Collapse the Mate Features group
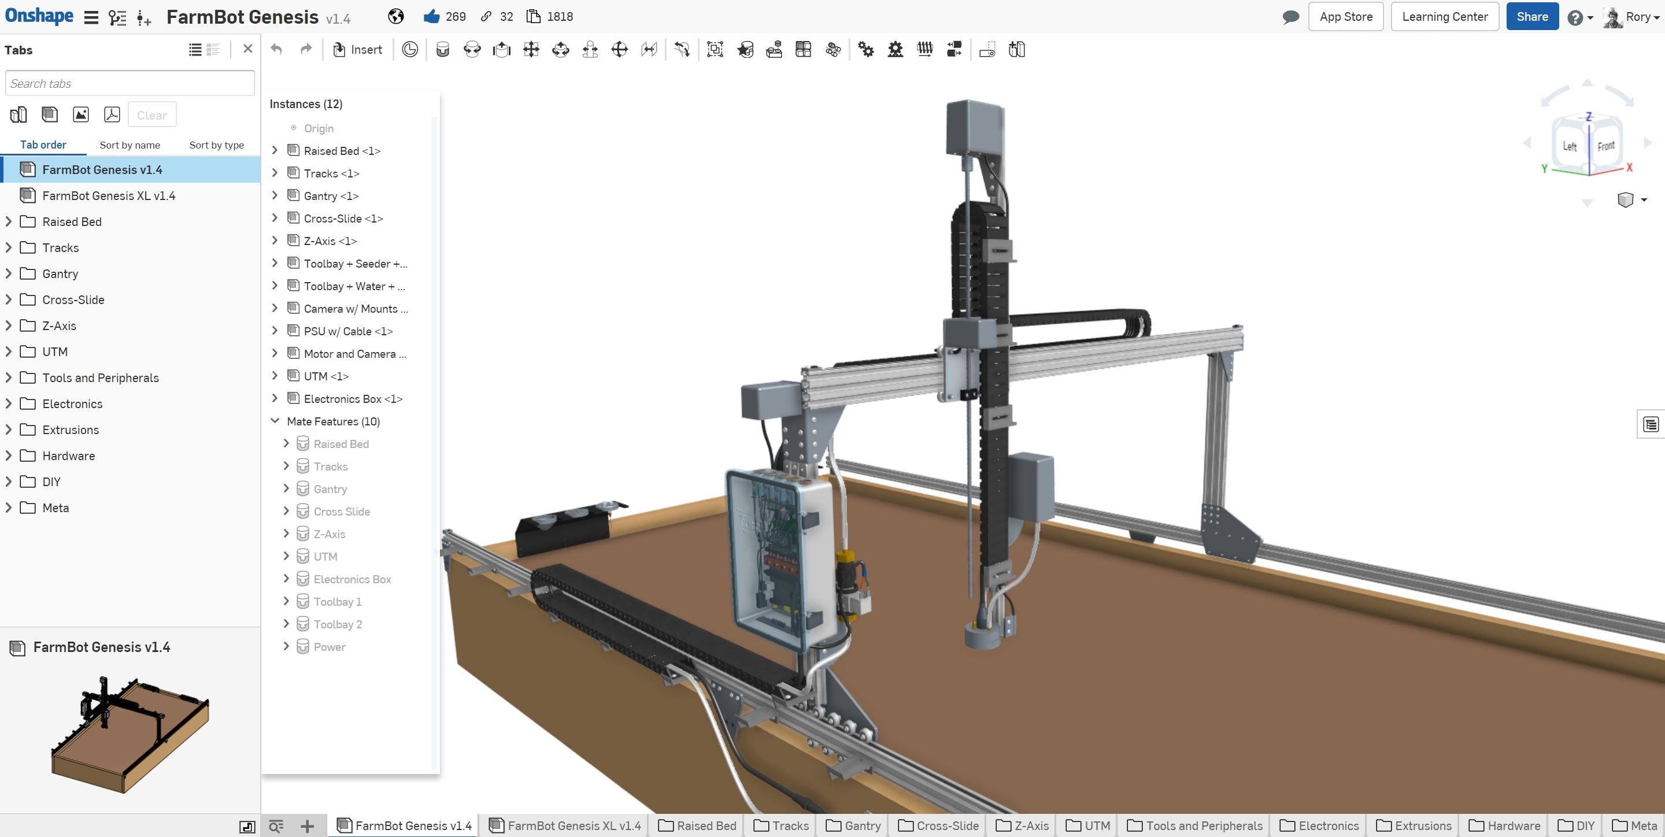 pyautogui.click(x=275, y=421)
